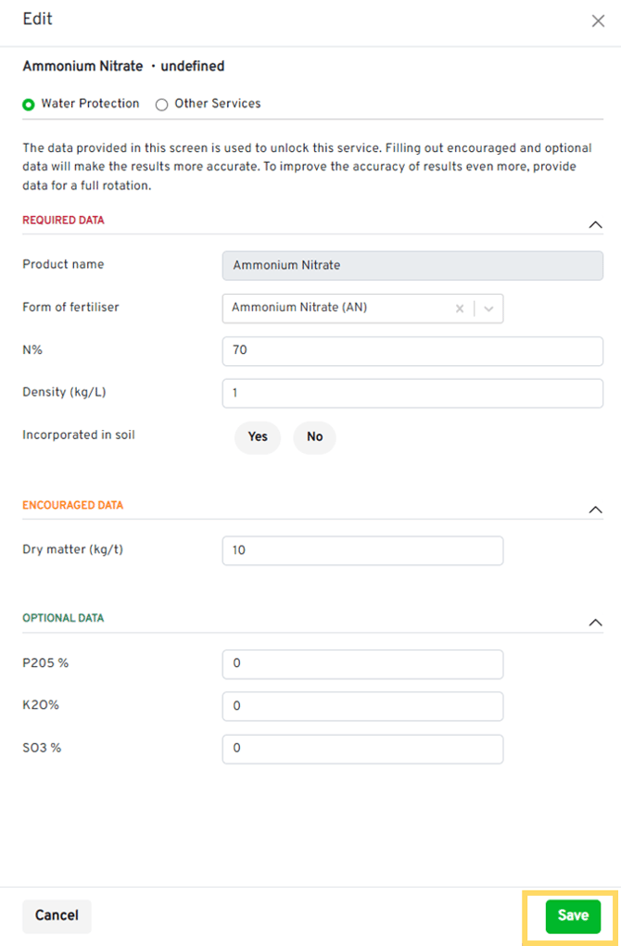Clear the Form of fertiliser selection
The width and height of the screenshot is (621, 946).
(459, 309)
